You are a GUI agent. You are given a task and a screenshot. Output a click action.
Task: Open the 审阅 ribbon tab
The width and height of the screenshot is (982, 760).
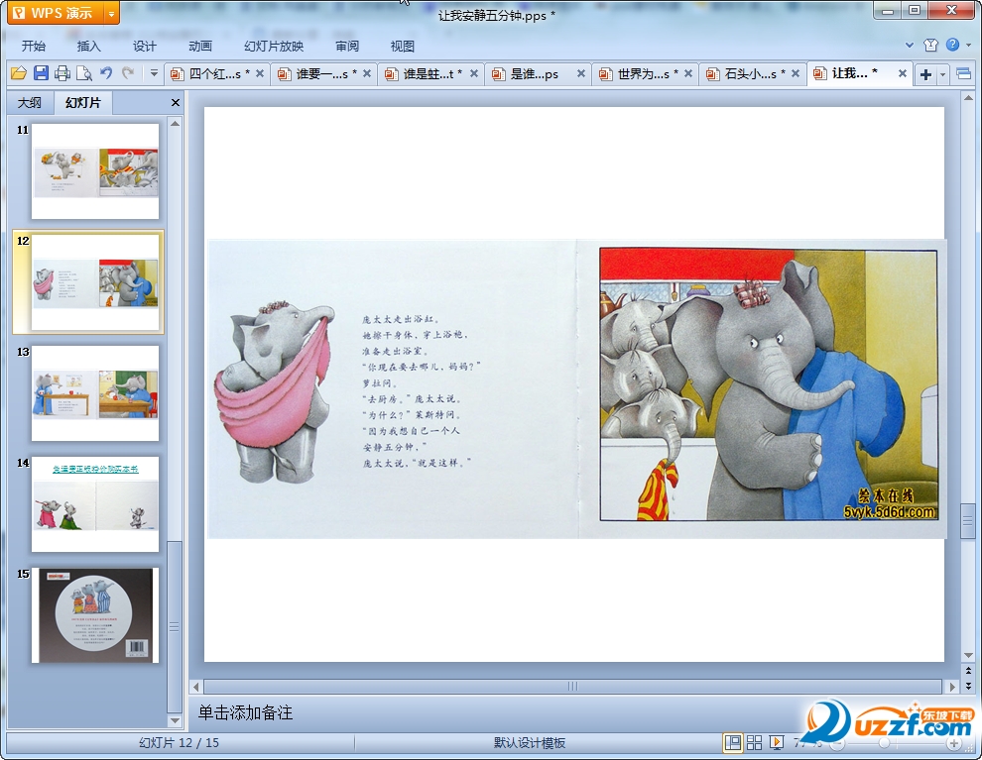[347, 46]
